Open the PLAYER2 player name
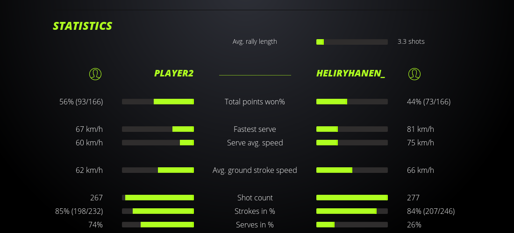The image size is (514, 233). [174, 74]
